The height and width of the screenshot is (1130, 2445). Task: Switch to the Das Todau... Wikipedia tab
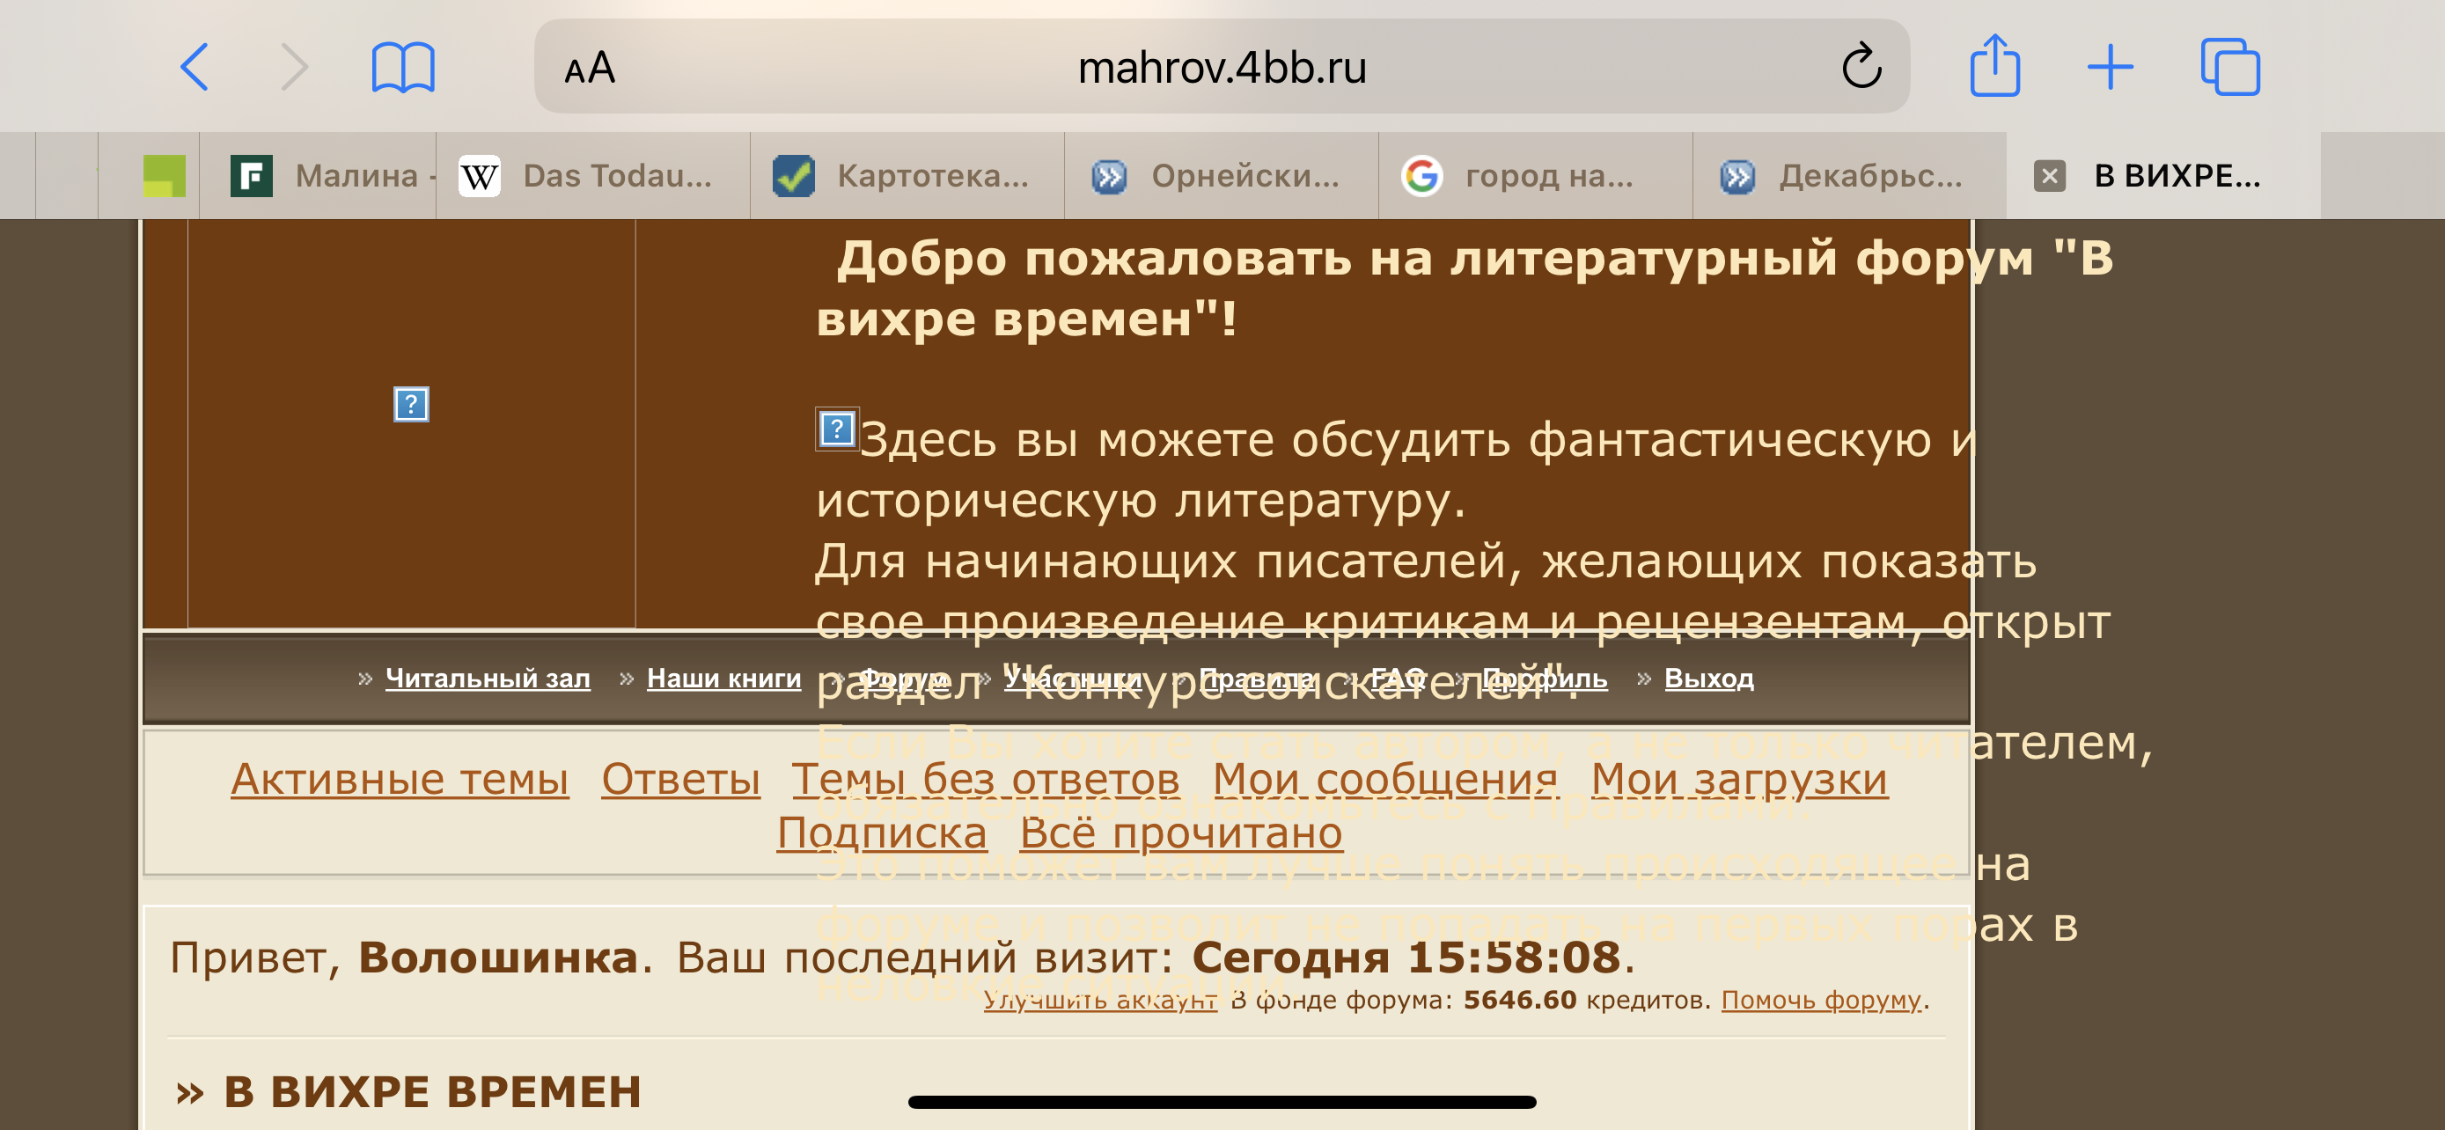(x=593, y=175)
